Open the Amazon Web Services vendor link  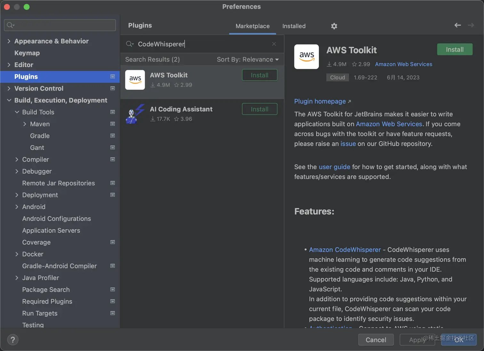pyautogui.click(x=404, y=64)
